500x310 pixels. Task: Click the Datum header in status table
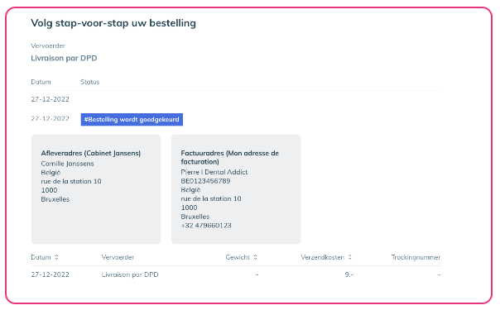pyautogui.click(x=41, y=82)
